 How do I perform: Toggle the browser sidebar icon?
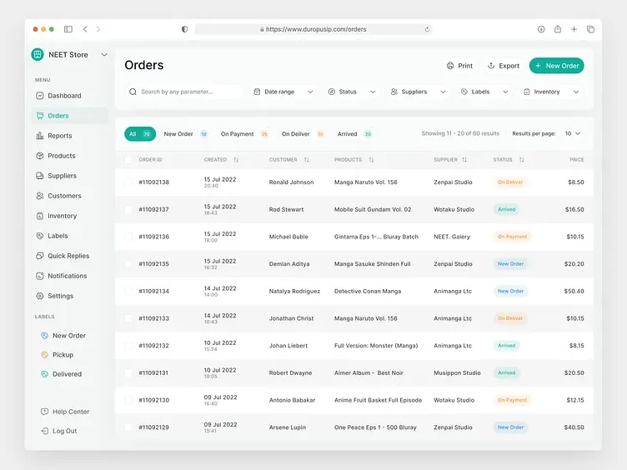(x=68, y=29)
